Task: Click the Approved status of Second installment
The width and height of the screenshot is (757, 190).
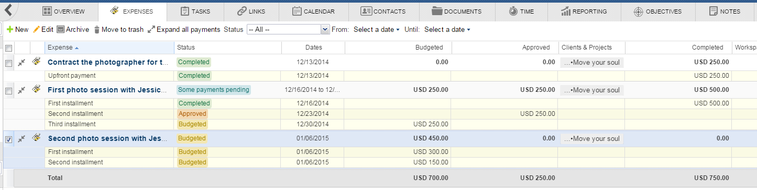Action: click(192, 114)
